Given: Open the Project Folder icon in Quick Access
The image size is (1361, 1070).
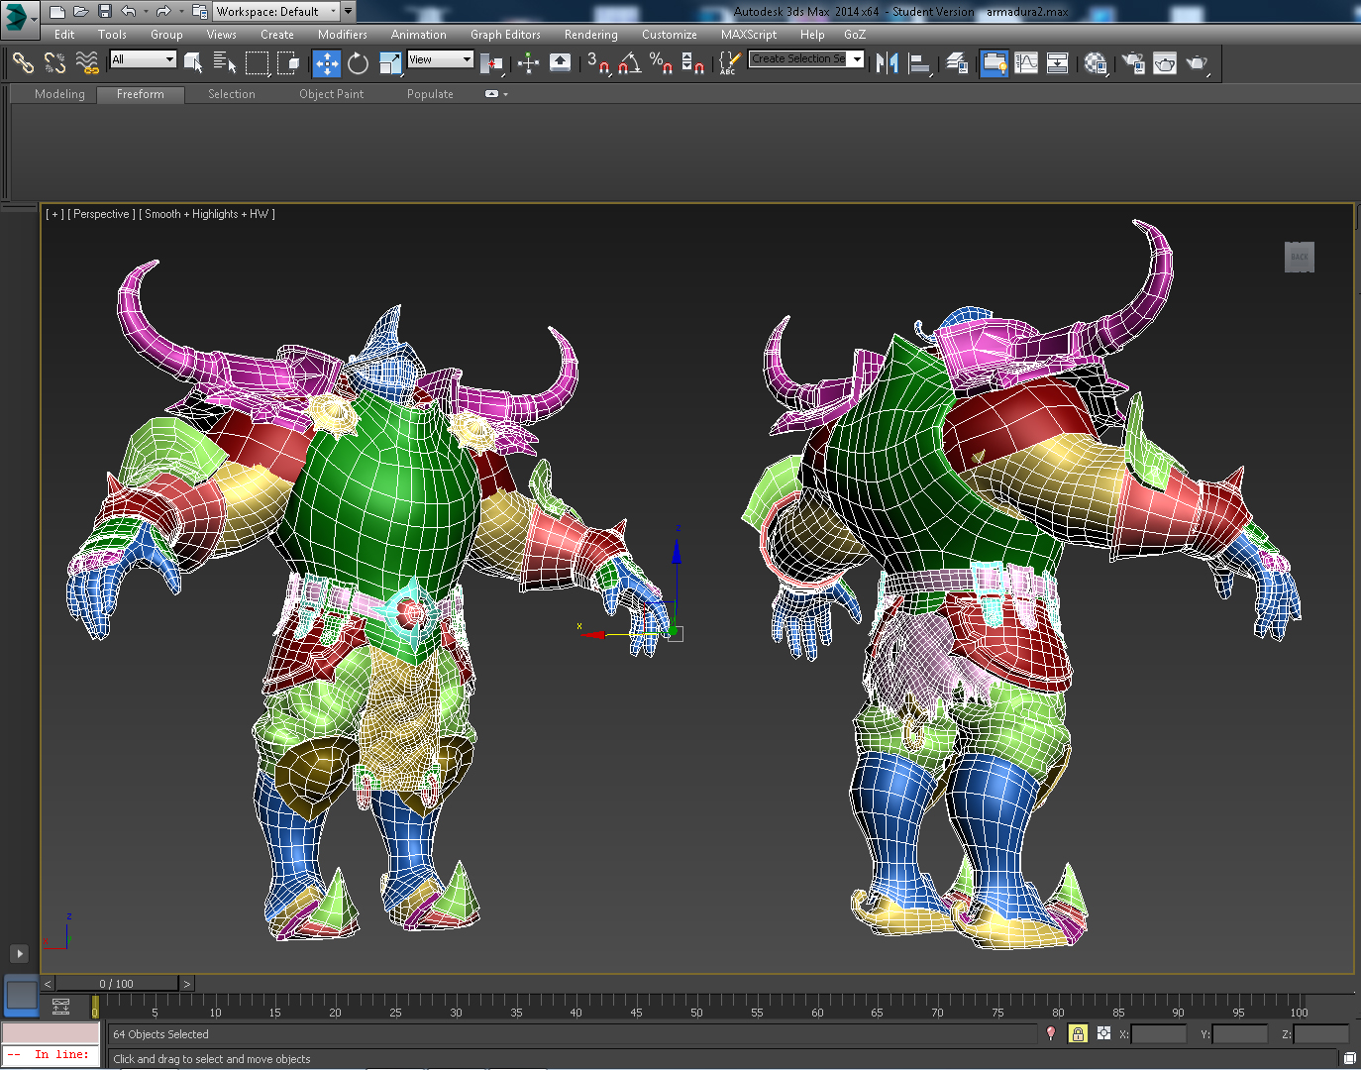Looking at the screenshot, I should [x=199, y=12].
